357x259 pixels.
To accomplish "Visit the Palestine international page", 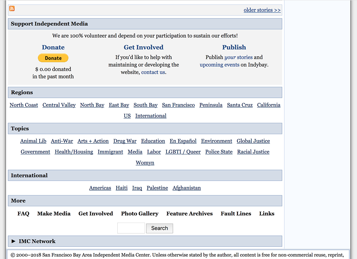I will 157,188.
